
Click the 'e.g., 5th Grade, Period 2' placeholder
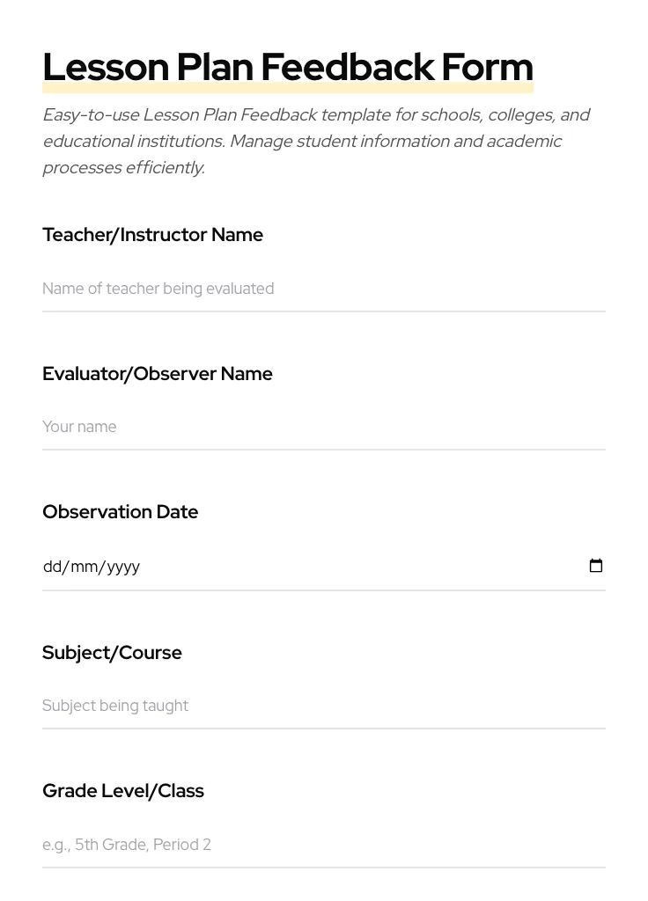pyautogui.click(x=127, y=844)
